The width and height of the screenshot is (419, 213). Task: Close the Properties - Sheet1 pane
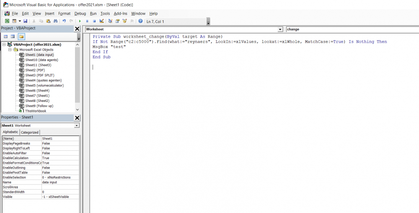(x=77, y=118)
